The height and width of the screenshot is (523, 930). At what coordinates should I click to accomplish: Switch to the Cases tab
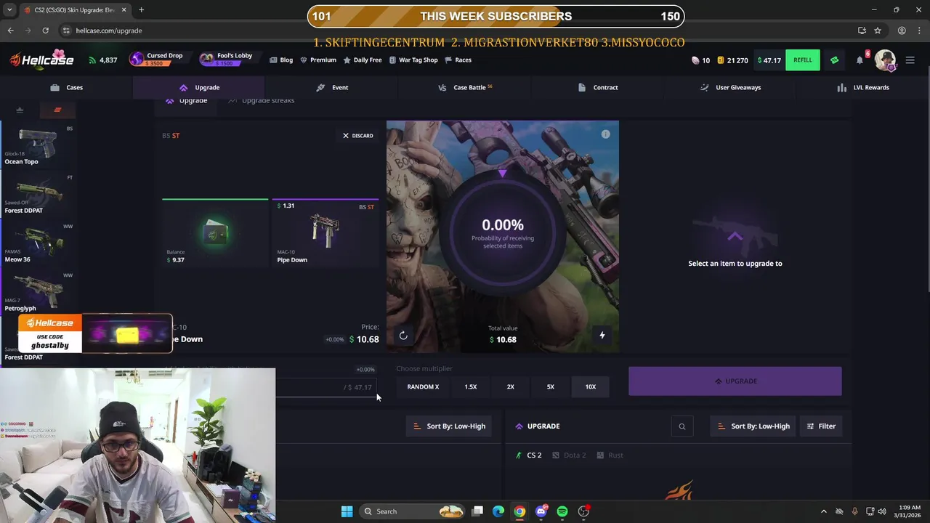pos(66,87)
